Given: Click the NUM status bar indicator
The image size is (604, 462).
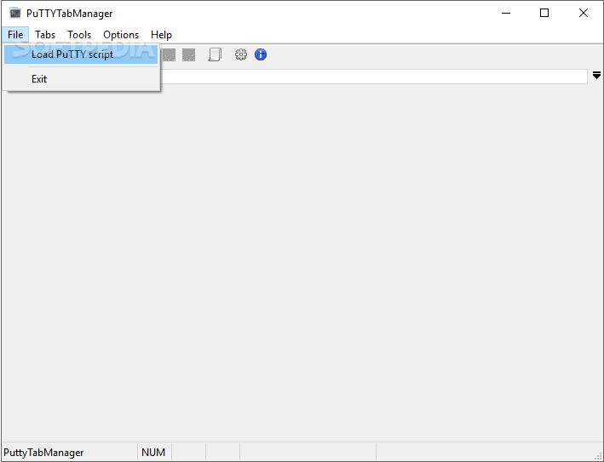Looking at the screenshot, I should pyautogui.click(x=153, y=453).
